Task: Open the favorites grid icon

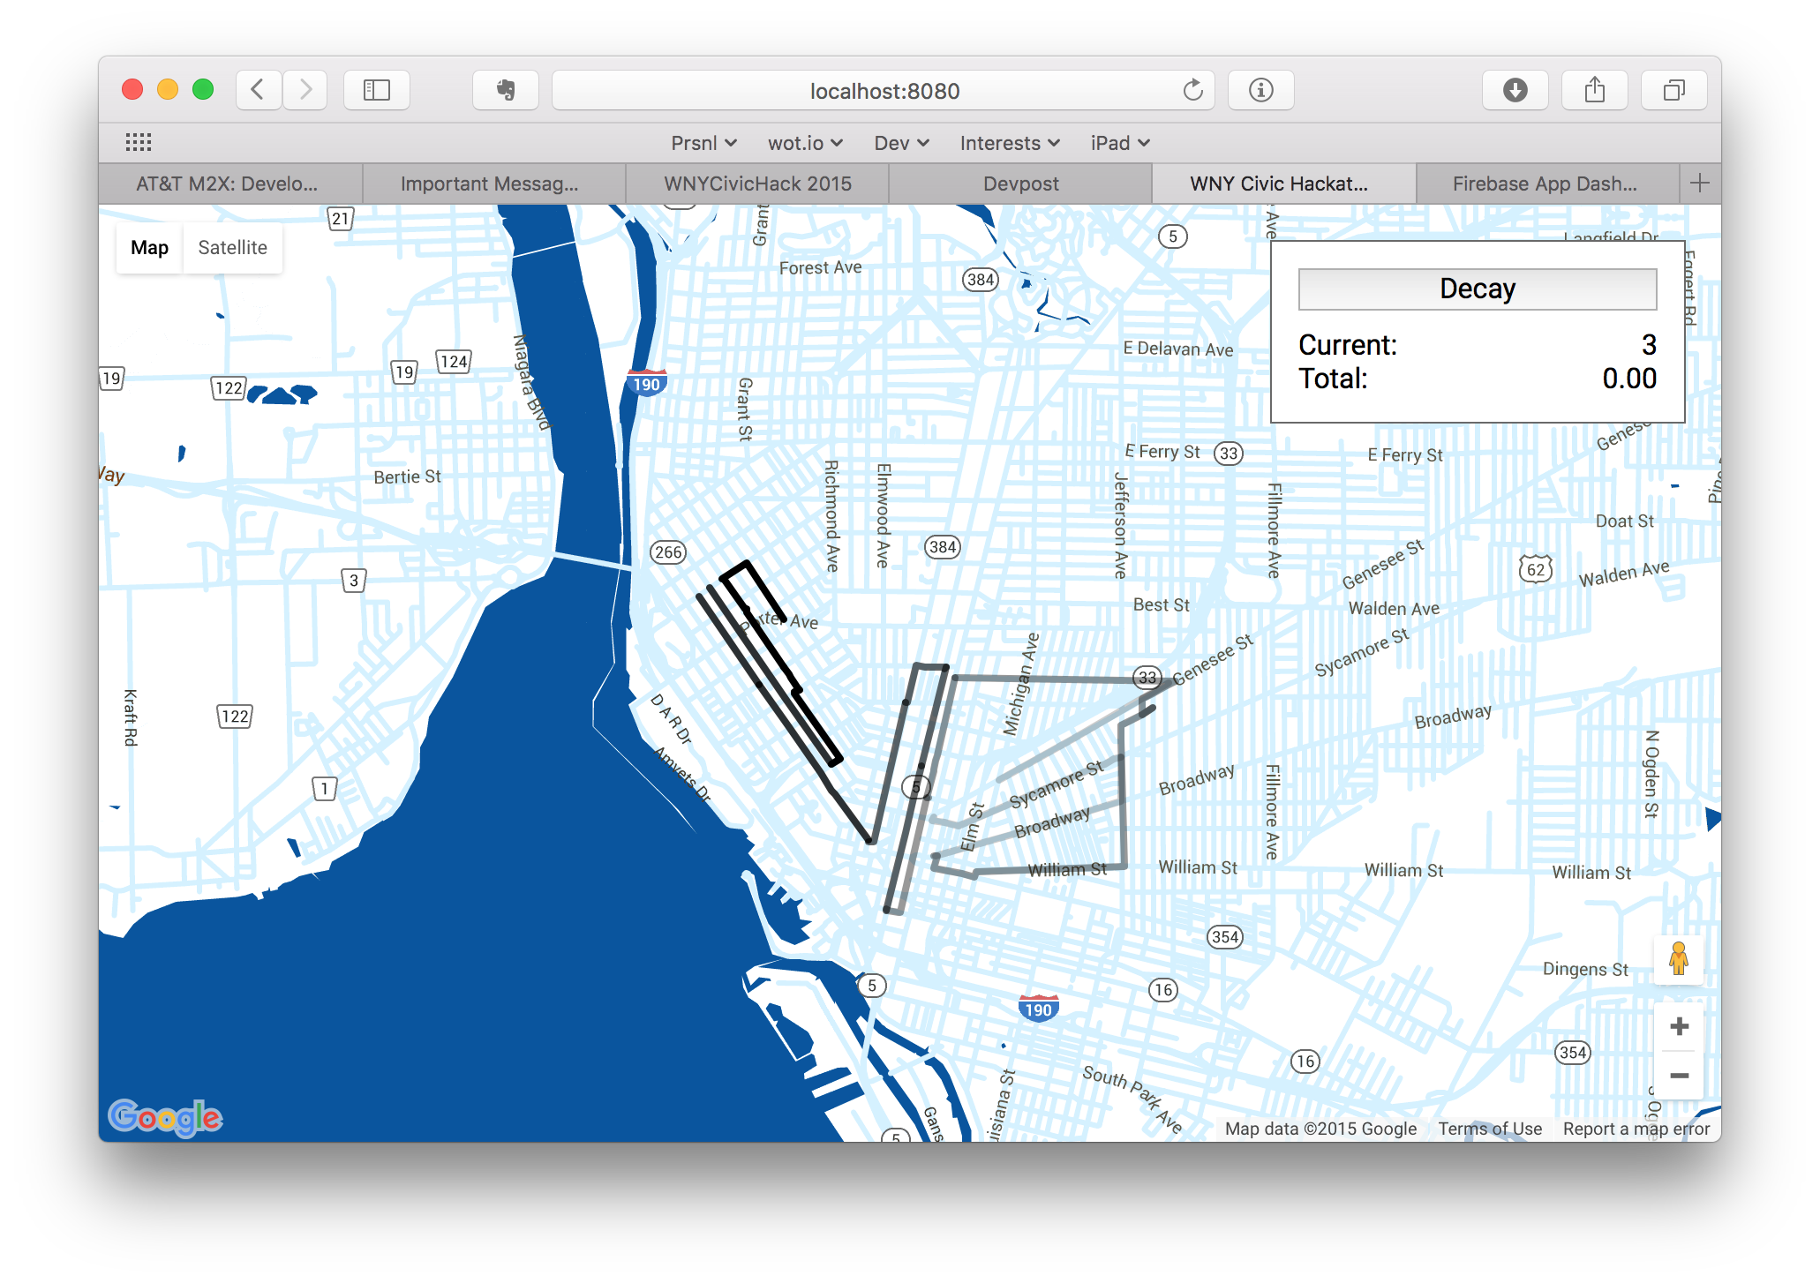Action: point(139,142)
